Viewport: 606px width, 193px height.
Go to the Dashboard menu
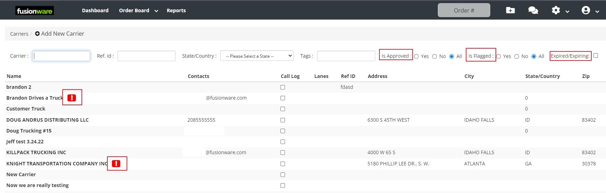click(95, 10)
